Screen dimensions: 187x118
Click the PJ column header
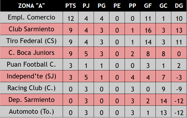tap(86, 6)
